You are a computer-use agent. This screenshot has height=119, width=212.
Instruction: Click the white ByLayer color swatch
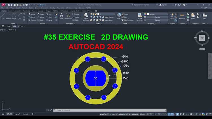pyautogui.click(x=148, y=14)
